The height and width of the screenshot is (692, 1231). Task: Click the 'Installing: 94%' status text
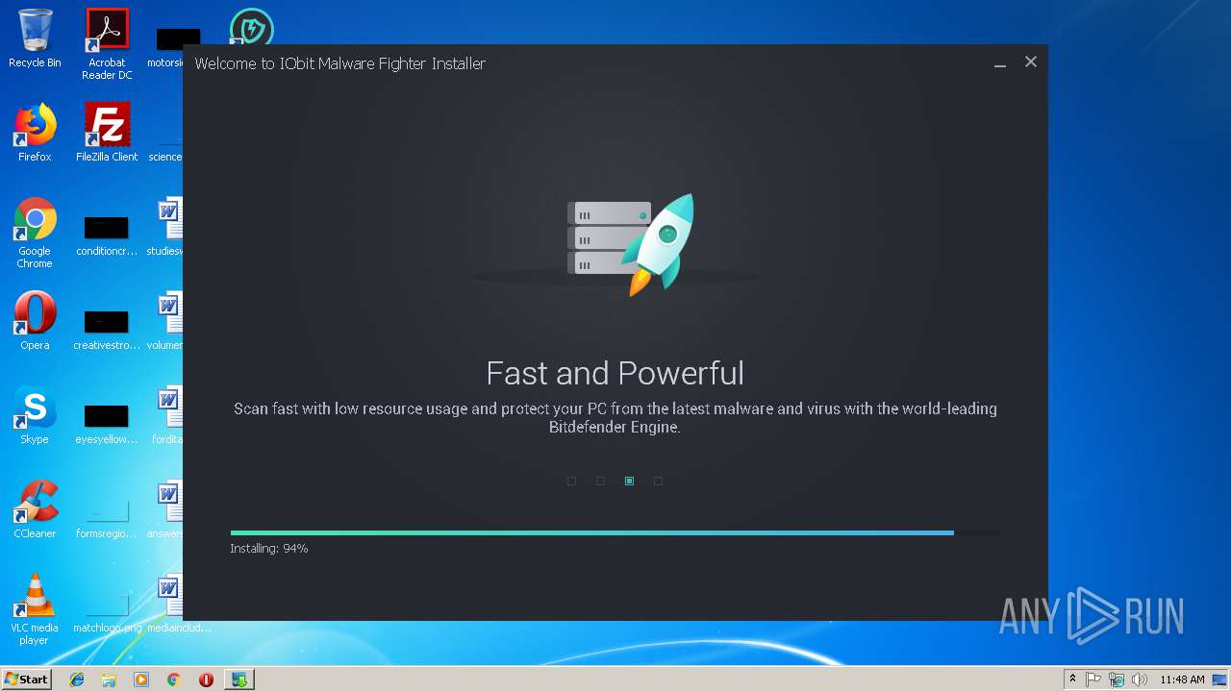point(269,549)
